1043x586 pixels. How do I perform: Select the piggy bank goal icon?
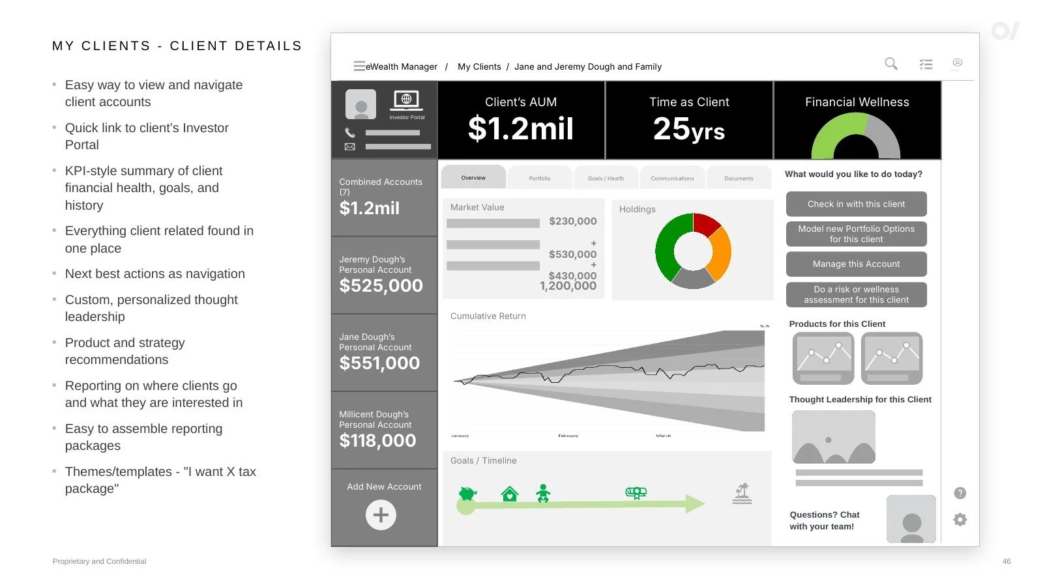tap(467, 494)
